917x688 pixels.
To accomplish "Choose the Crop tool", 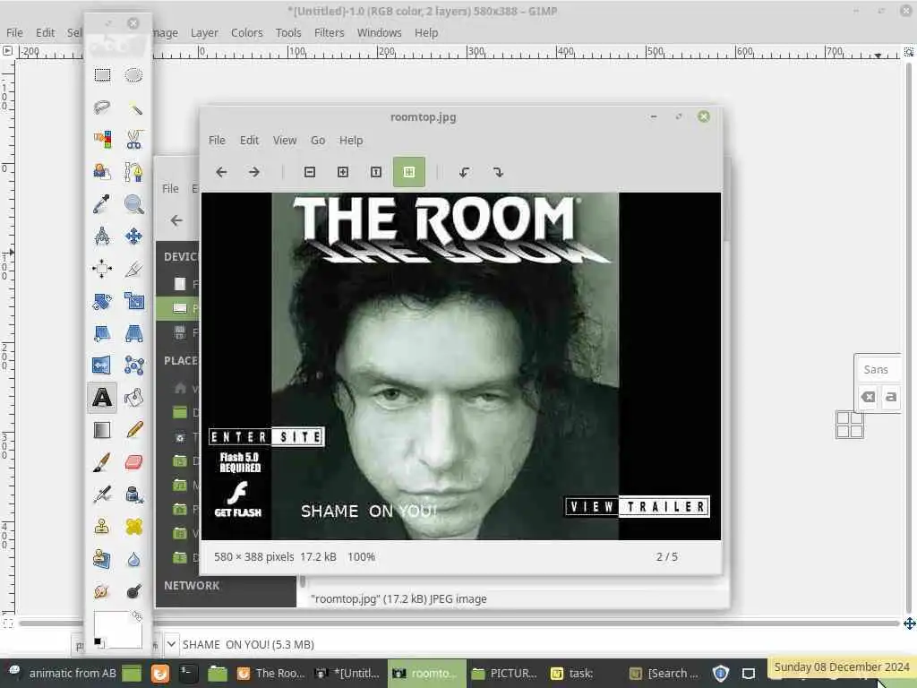I will [x=134, y=269].
